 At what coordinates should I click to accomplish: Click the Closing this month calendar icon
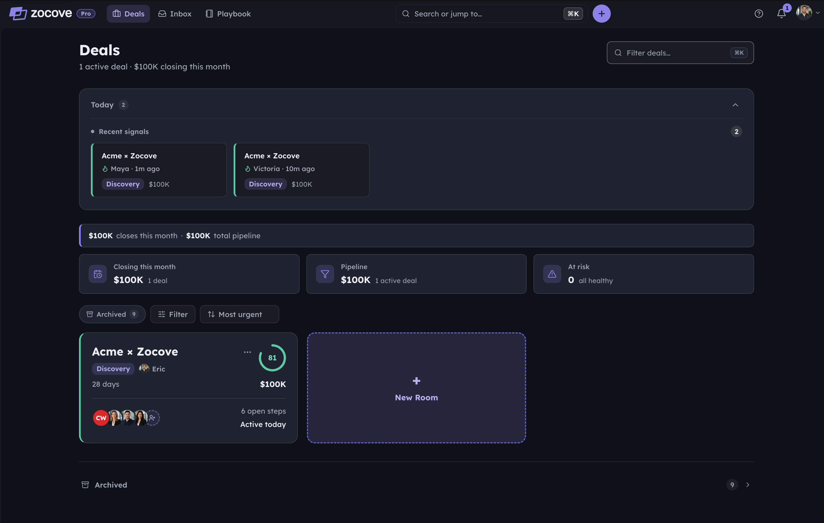point(97,274)
